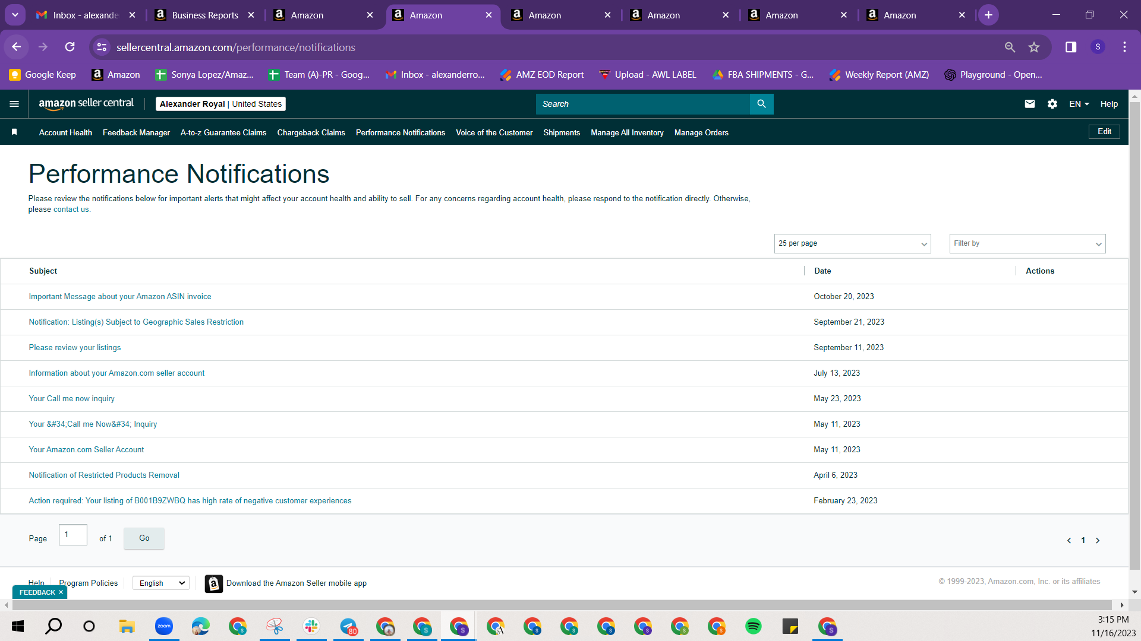
Task: Click the Seller Central search field
Action: point(643,104)
